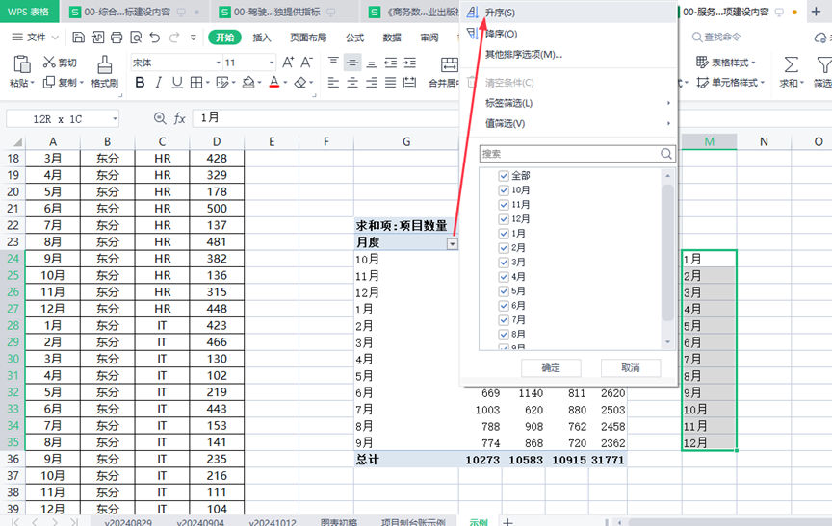
Task: Select the sheet tab v20240904
Action: coord(200,522)
